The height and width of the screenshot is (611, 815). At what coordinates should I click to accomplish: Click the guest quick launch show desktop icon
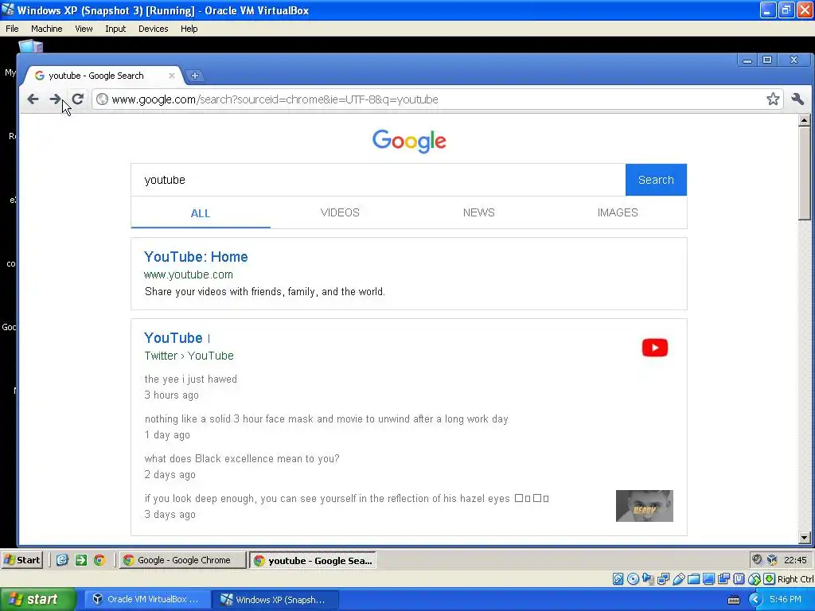click(62, 559)
